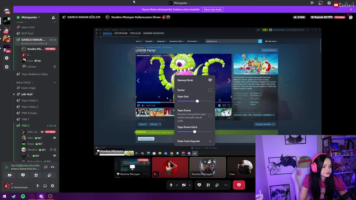
Task: Click the add a server plus icon
Action: pos(7,58)
